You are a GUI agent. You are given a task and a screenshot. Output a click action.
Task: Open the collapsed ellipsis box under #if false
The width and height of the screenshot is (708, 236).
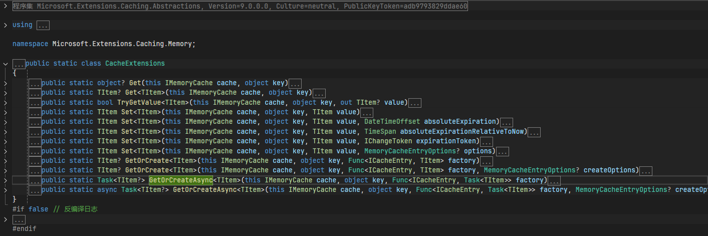click(19, 219)
